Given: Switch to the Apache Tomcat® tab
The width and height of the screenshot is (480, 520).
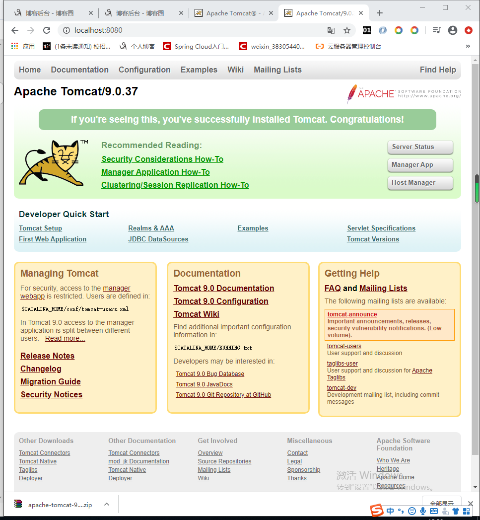Looking at the screenshot, I should [231, 13].
